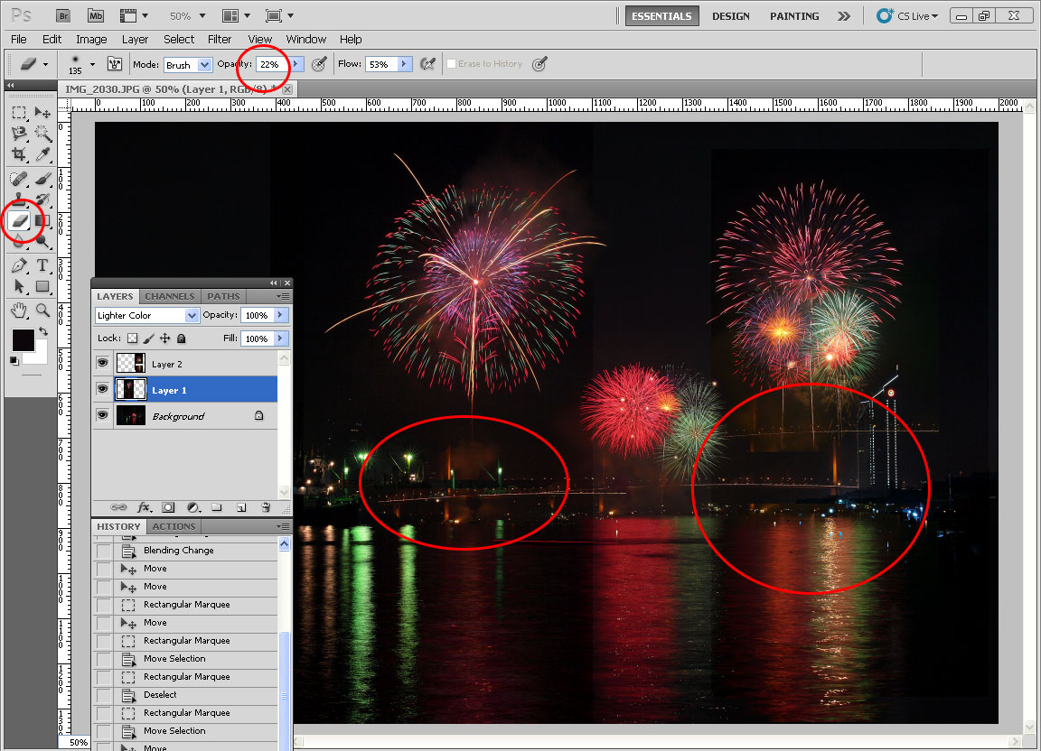Toggle visibility of the Background layer

pos(102,415)
